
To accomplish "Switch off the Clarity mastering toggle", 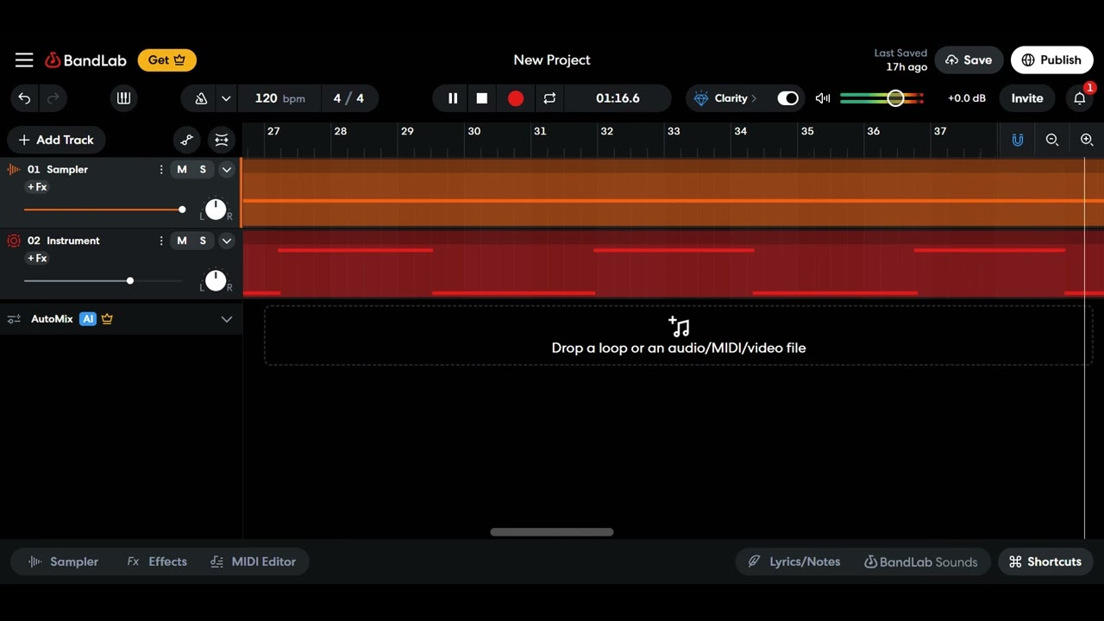I will (788, 98).
